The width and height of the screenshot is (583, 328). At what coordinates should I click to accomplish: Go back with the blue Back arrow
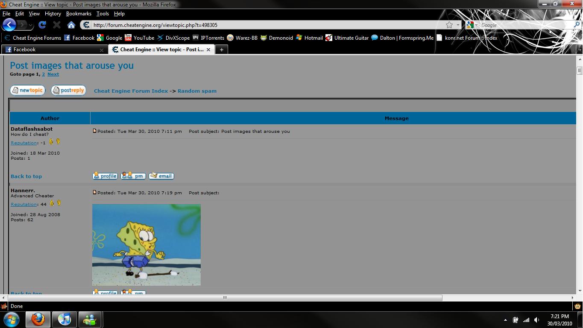coord(9,25)
